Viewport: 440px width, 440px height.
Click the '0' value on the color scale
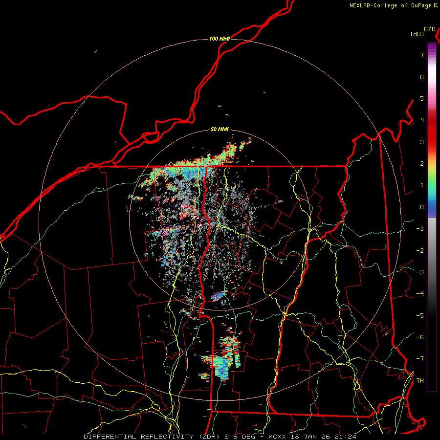(422, 207)
